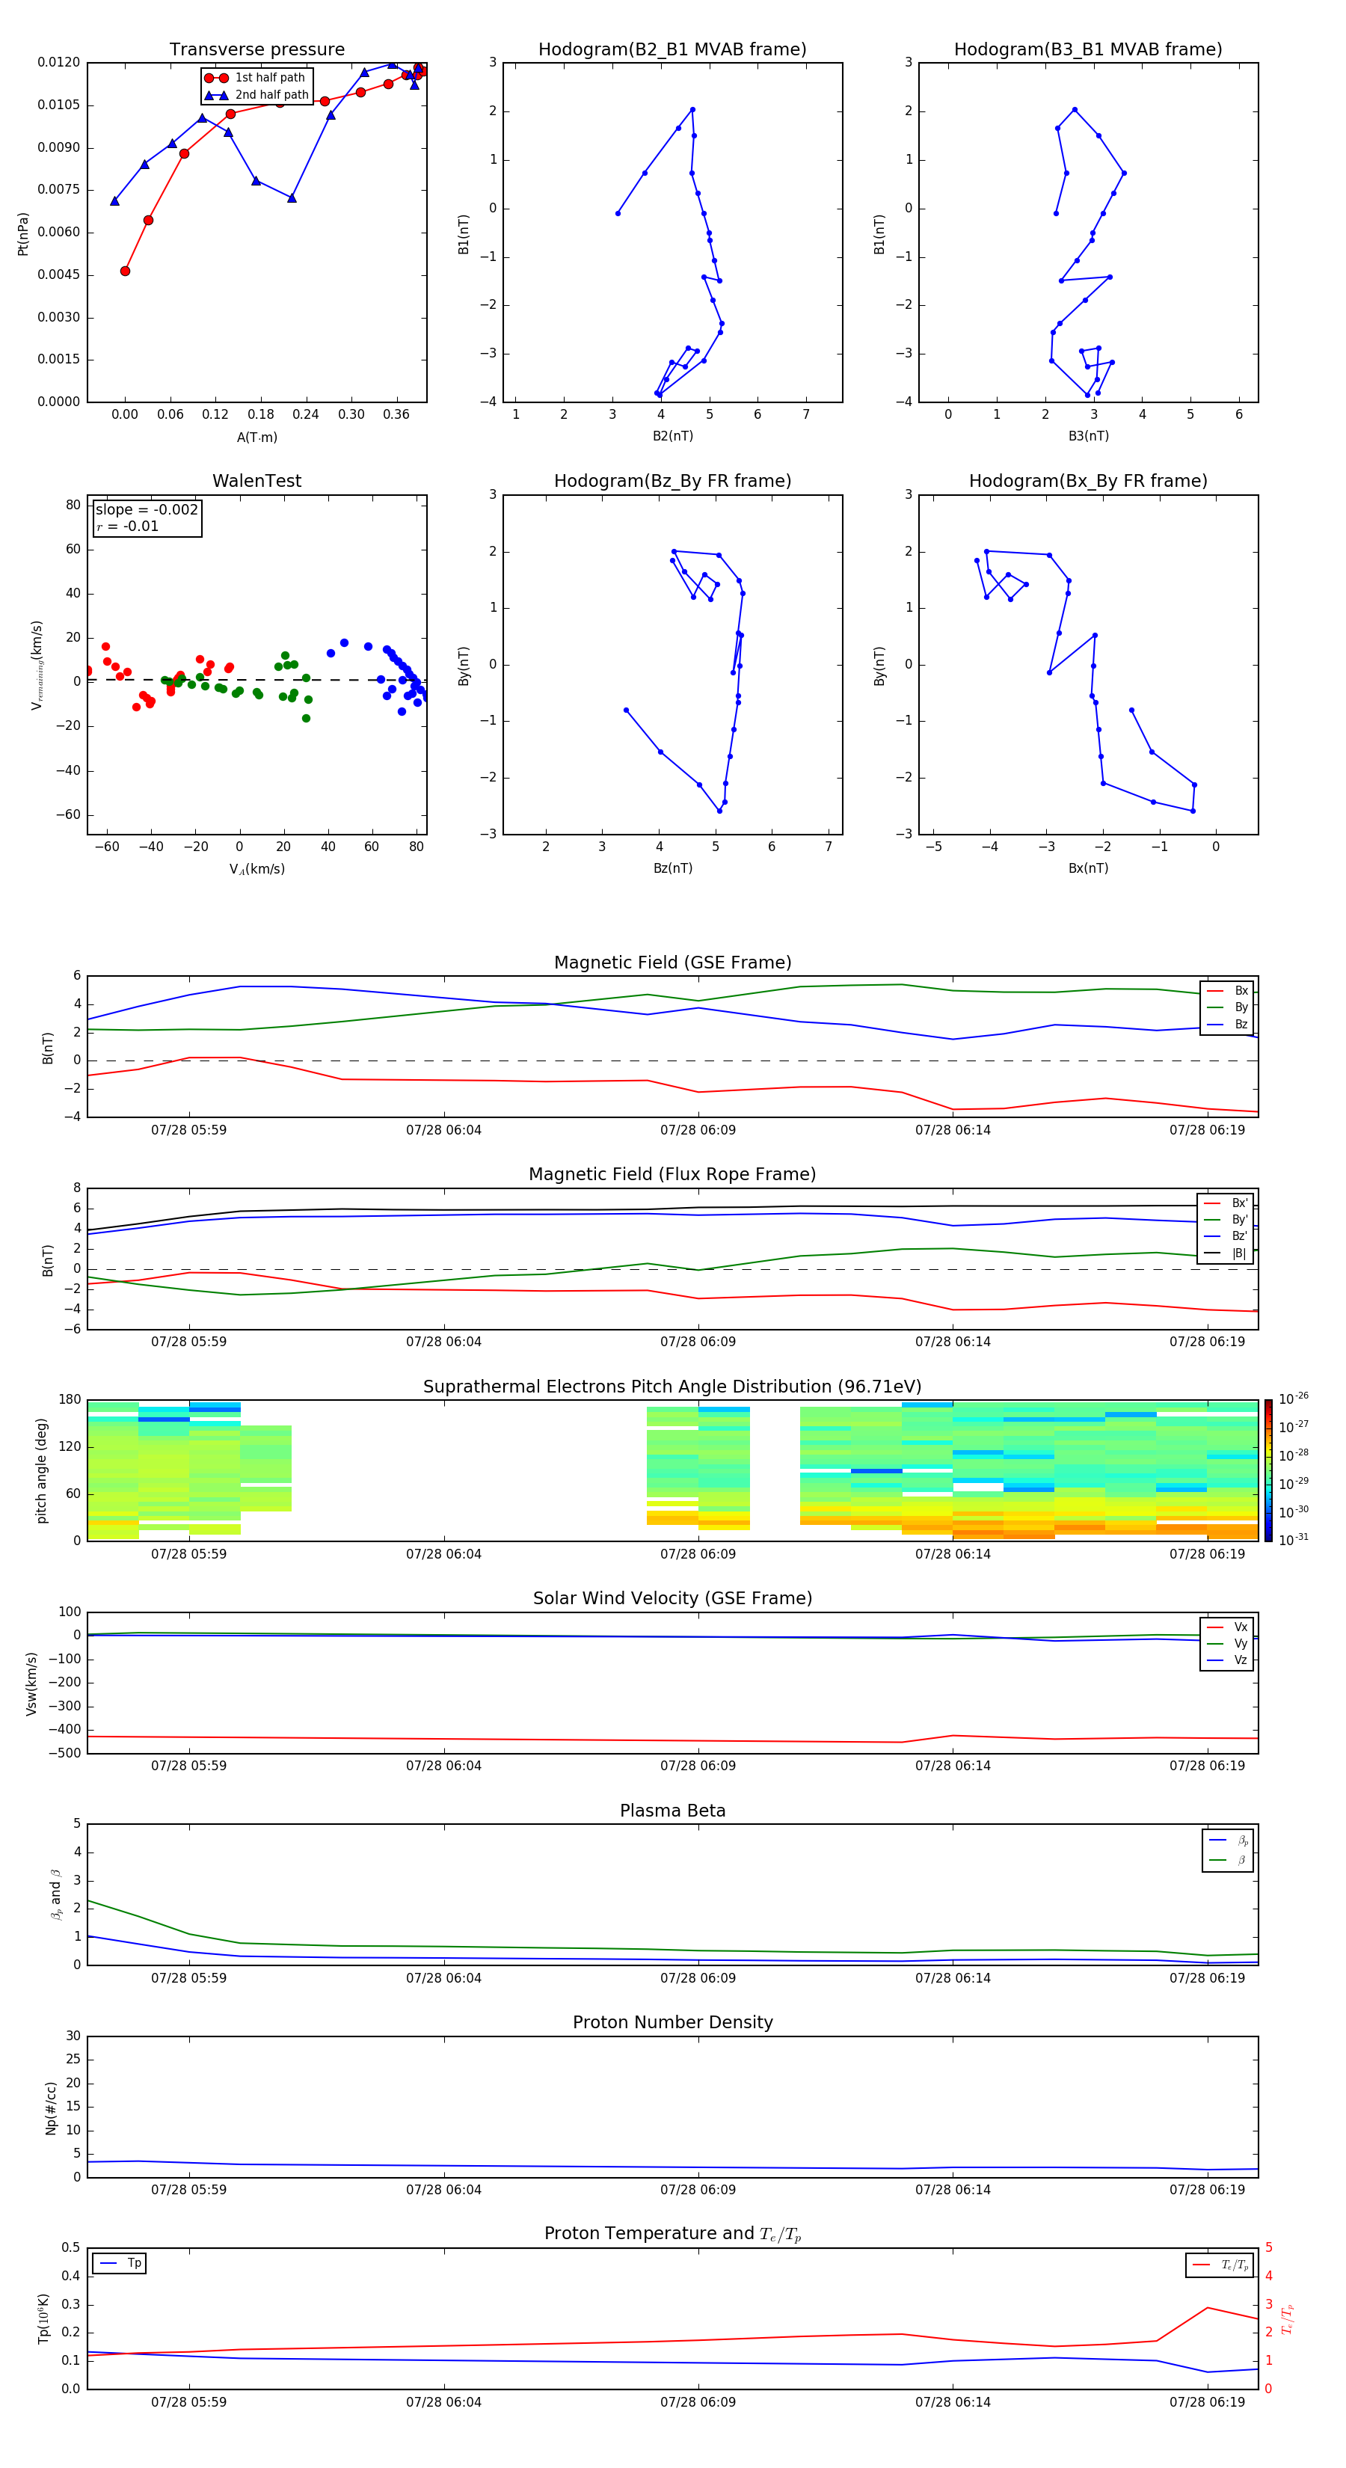This screenshot has width=1346, height=2468.
Task: Click the 'Hodogram(Bx_By FR frame)' title
Action: pyautogui.click(x=1088, y=481)
